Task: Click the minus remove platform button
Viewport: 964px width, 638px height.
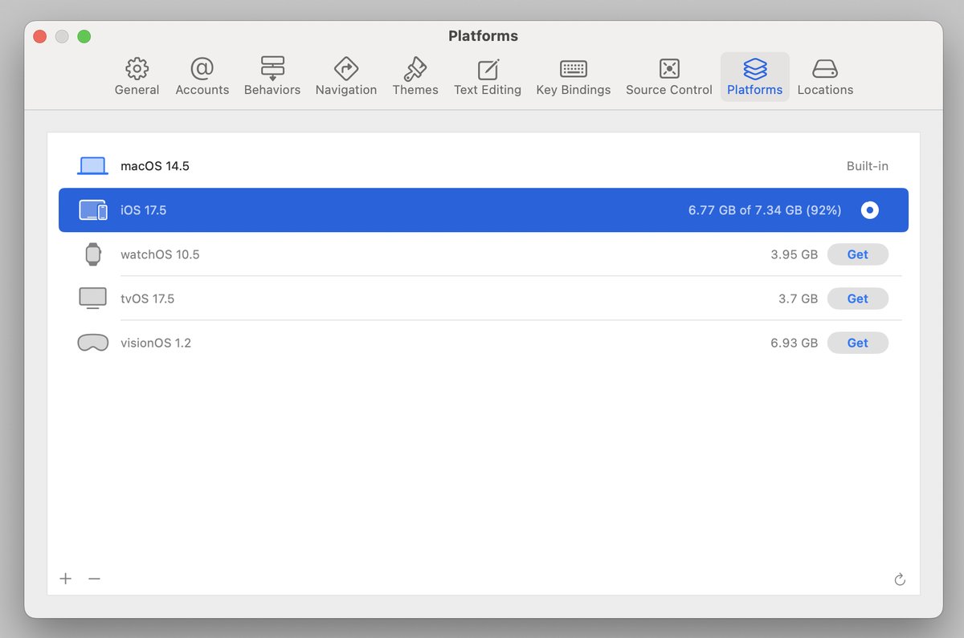Action: [94, 579]
